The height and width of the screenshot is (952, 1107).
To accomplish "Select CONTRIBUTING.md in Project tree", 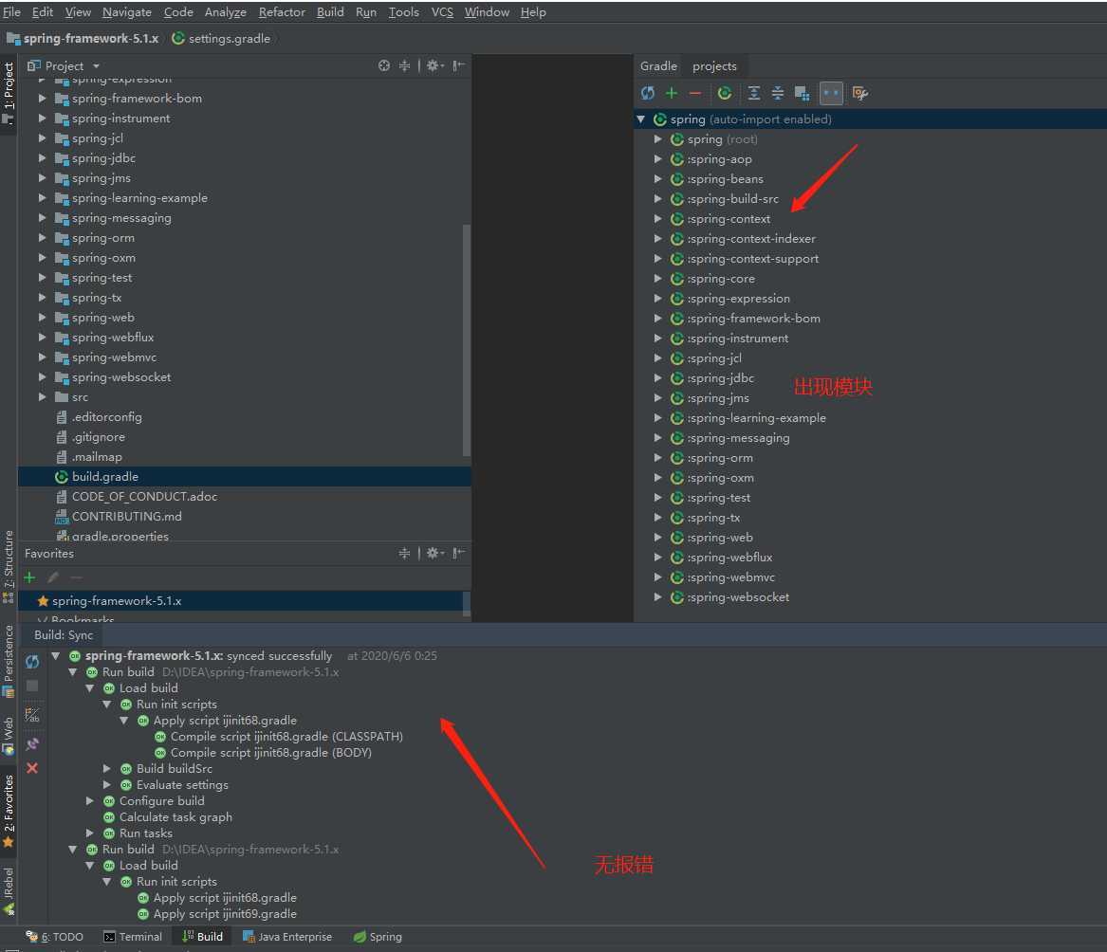I will [126, 517].
